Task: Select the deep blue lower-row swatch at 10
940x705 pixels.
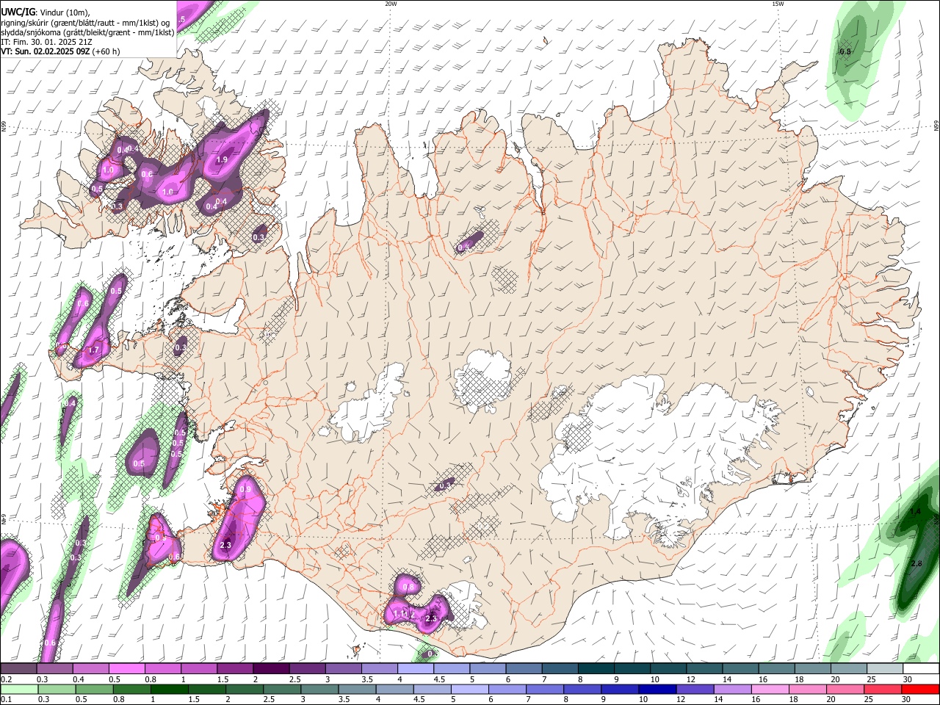Action: point(657,690)
